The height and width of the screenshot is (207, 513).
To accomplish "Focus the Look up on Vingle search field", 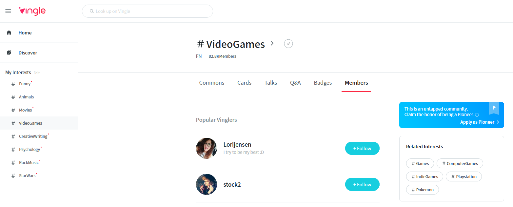I will coord(151,11).
